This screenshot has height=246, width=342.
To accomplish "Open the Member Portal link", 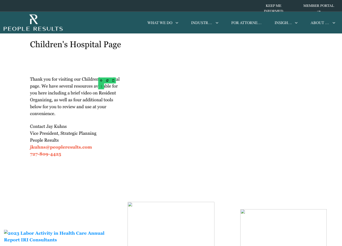I will 318,6.
